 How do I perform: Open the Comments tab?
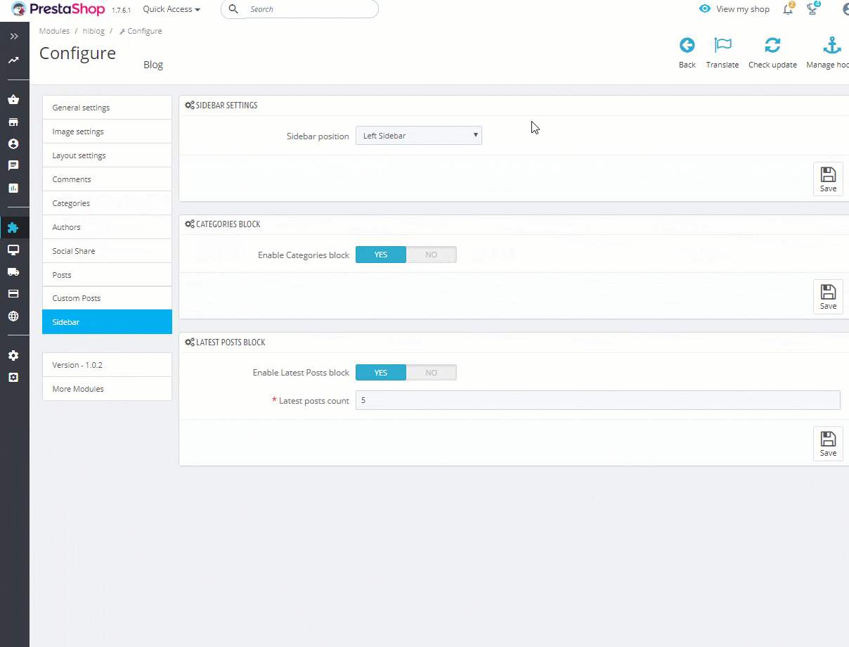(x=107, y=179)
